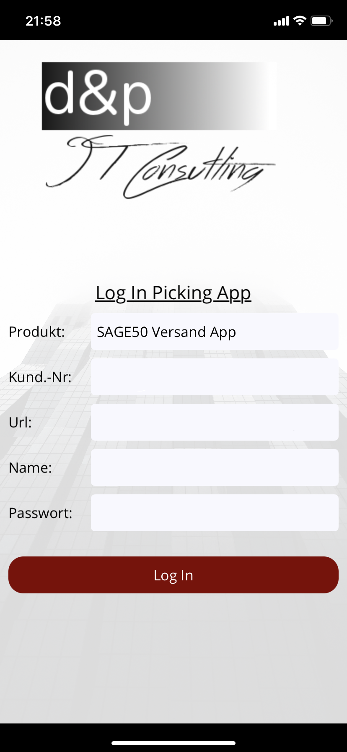The image size is (347, 752).
Task: Focus the Passwort input field
Action: 215,513
